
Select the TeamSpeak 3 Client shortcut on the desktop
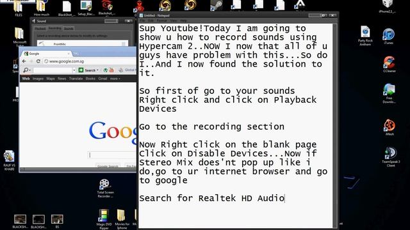pos(391,157)
